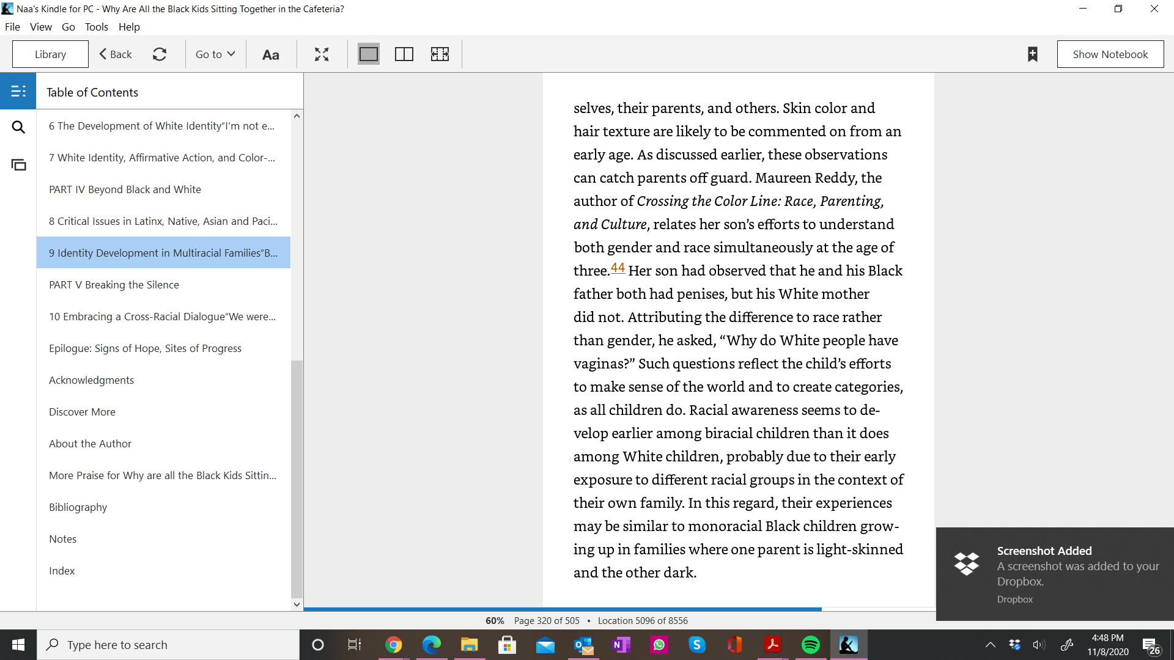Open the search panel magnifier icon
Viewport: 1174px width, 660px height.
point(18,127)
